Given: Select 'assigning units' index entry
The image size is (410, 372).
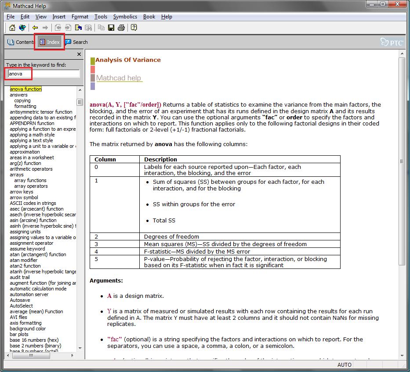Looking at the screenshot, I should (x=25, y=232).
